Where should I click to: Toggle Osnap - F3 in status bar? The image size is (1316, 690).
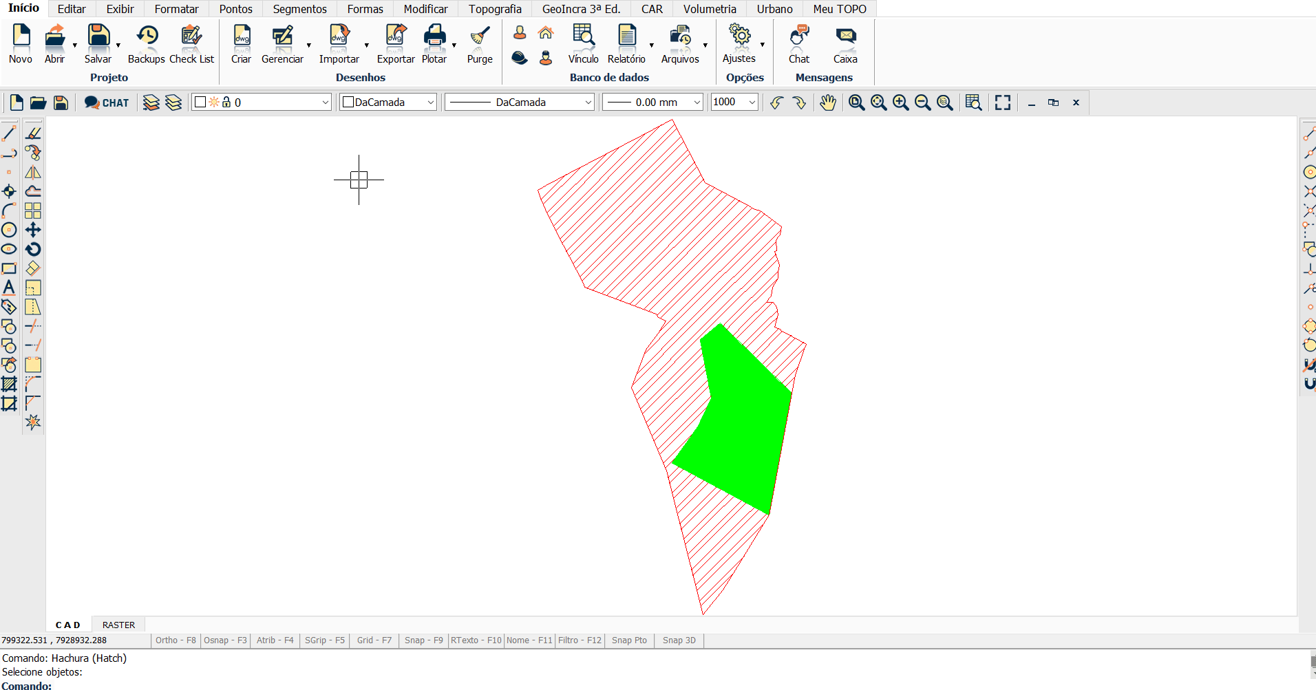225,640
